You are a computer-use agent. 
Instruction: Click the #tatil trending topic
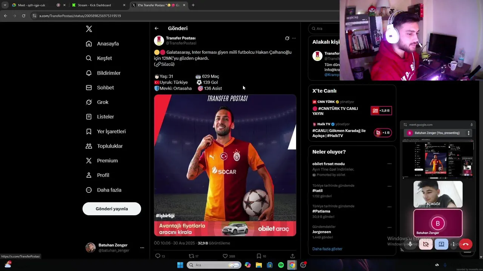click(317, 191)
